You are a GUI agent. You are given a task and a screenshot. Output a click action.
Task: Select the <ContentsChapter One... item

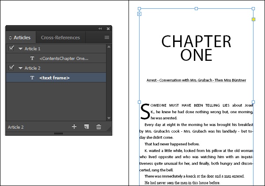point(56,58)
